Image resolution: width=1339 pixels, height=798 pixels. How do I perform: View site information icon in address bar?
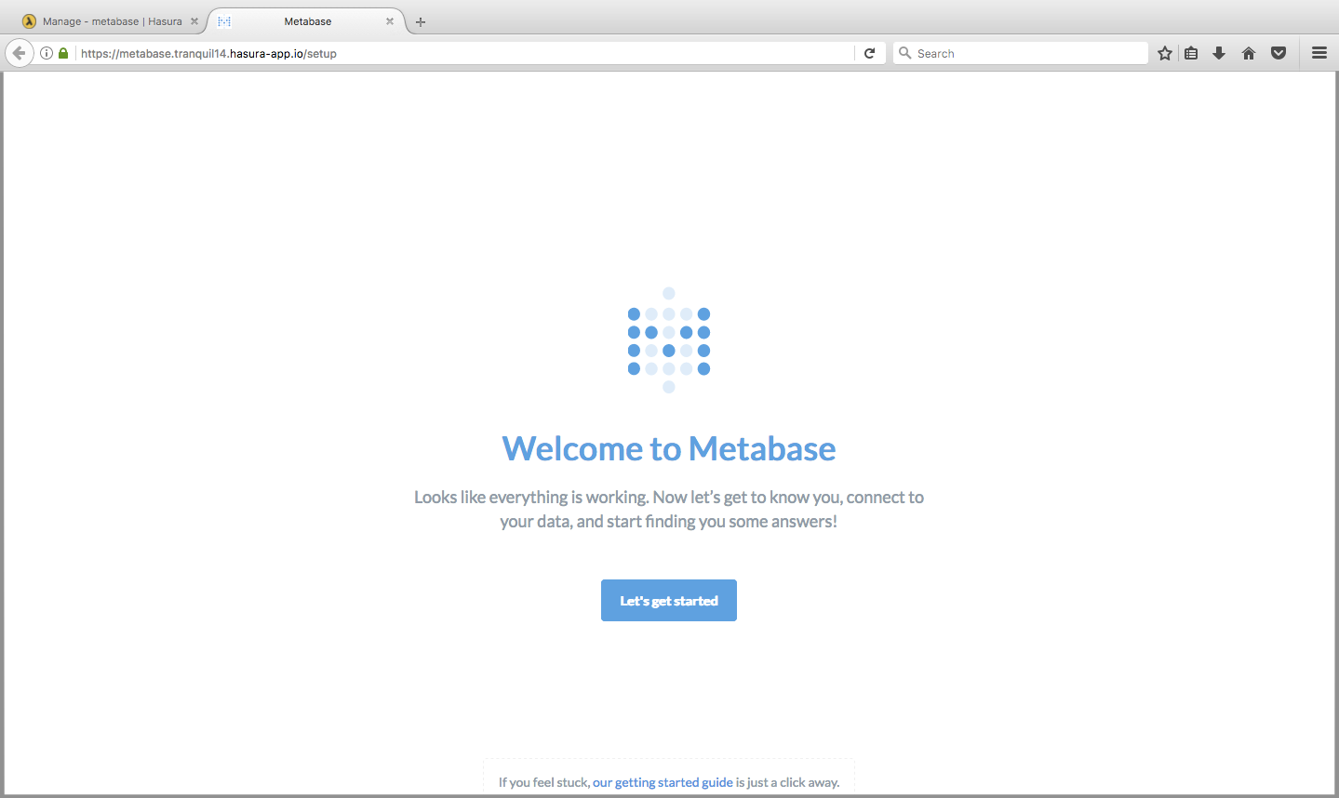click(46, 53)
